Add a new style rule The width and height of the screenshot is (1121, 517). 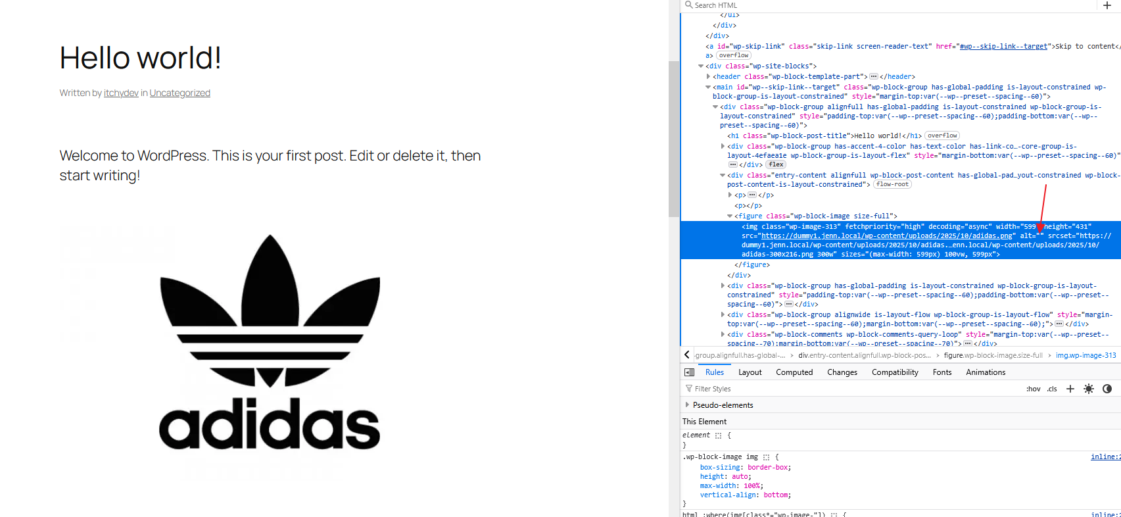[1070, 389]
